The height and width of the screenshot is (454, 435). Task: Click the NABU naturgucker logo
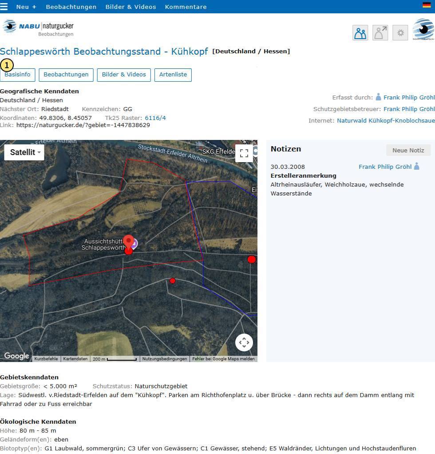[x=38, y=28]
